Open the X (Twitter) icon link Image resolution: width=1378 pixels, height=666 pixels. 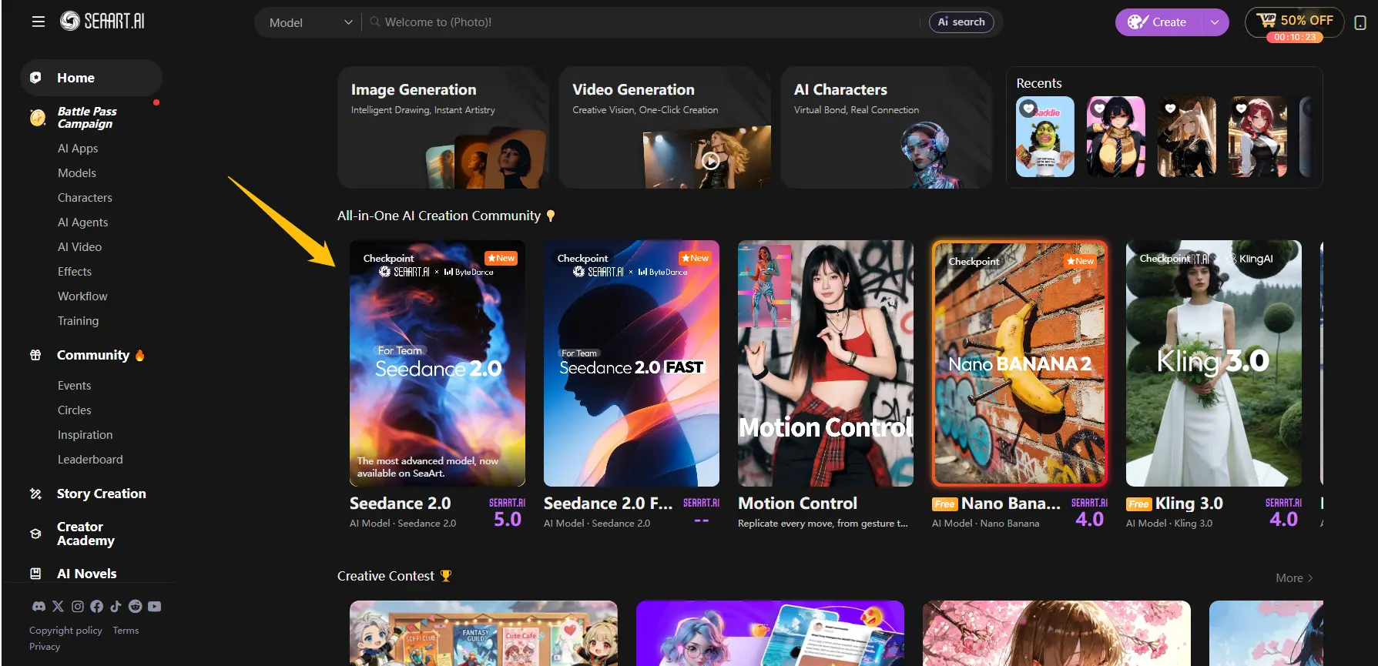(58, 607)
